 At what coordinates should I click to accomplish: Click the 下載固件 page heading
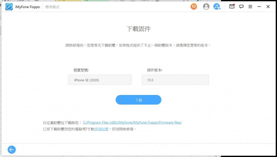(138, 29)
